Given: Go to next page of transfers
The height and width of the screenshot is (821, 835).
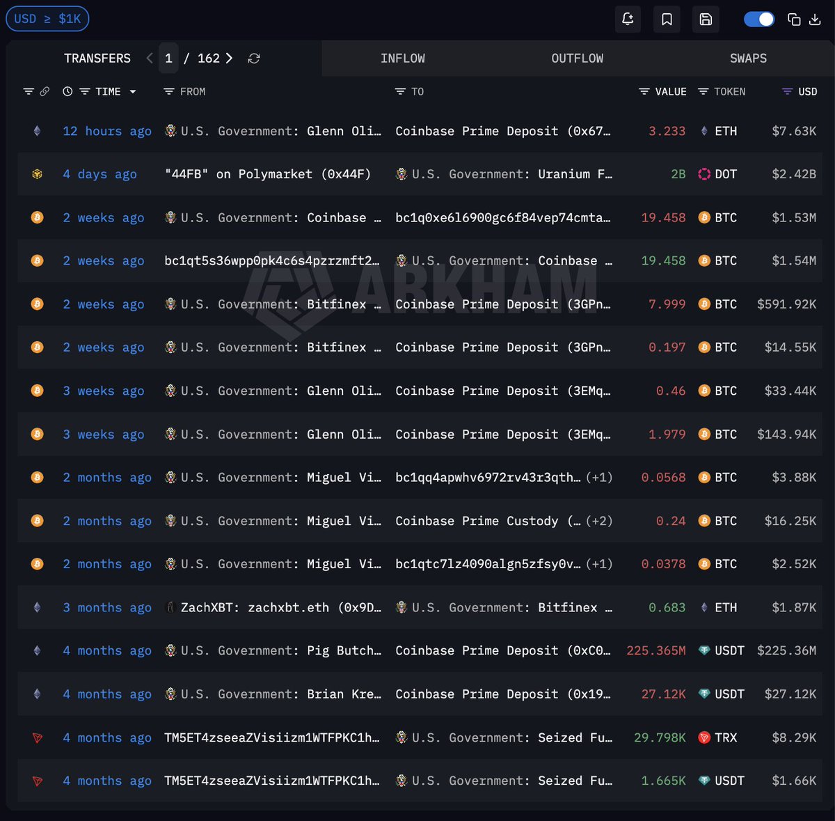Looking at the screenshot, I should coord(229,58).
